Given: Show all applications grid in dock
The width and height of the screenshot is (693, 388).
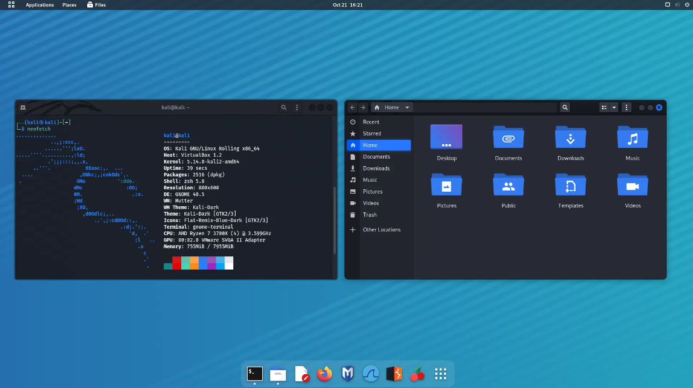Looking at the screenshot, I should (x=440, y=374).
